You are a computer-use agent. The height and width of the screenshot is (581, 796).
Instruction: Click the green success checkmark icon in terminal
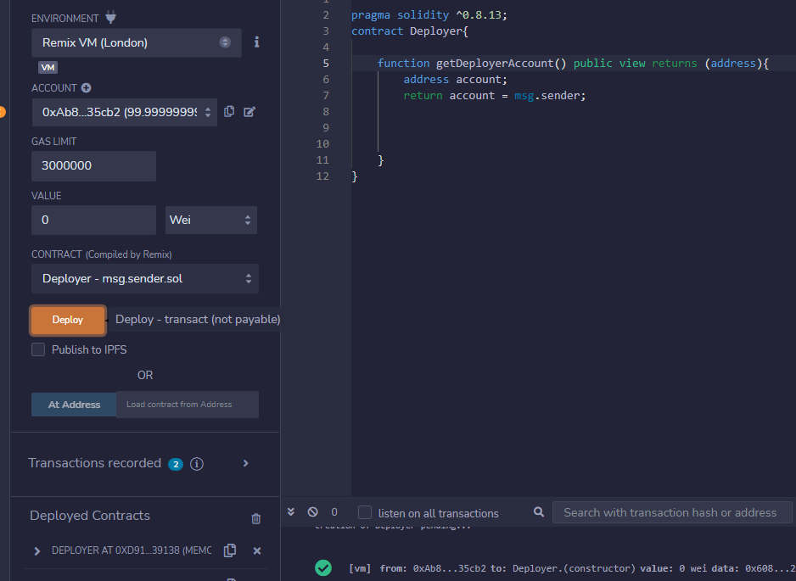pyautogui.click(x=323, y=567)
